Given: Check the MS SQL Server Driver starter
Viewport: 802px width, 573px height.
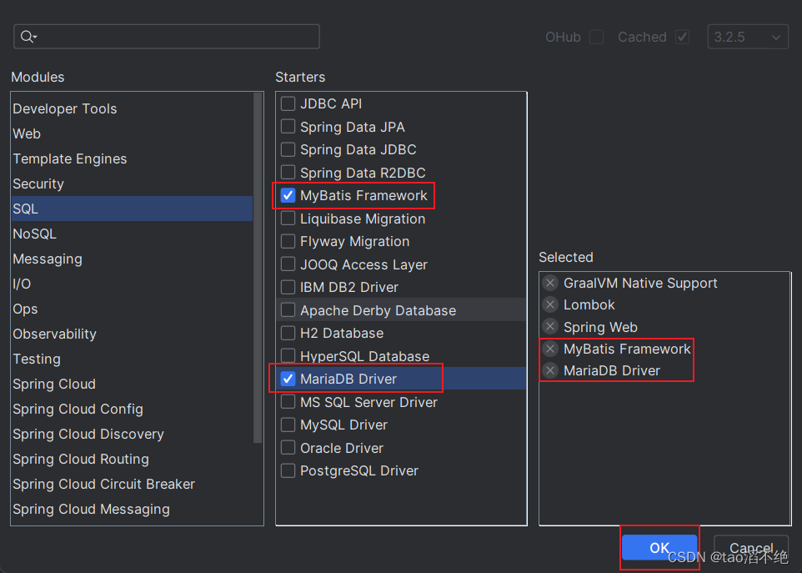Looking at the screenshot, I should click(288, 402).
